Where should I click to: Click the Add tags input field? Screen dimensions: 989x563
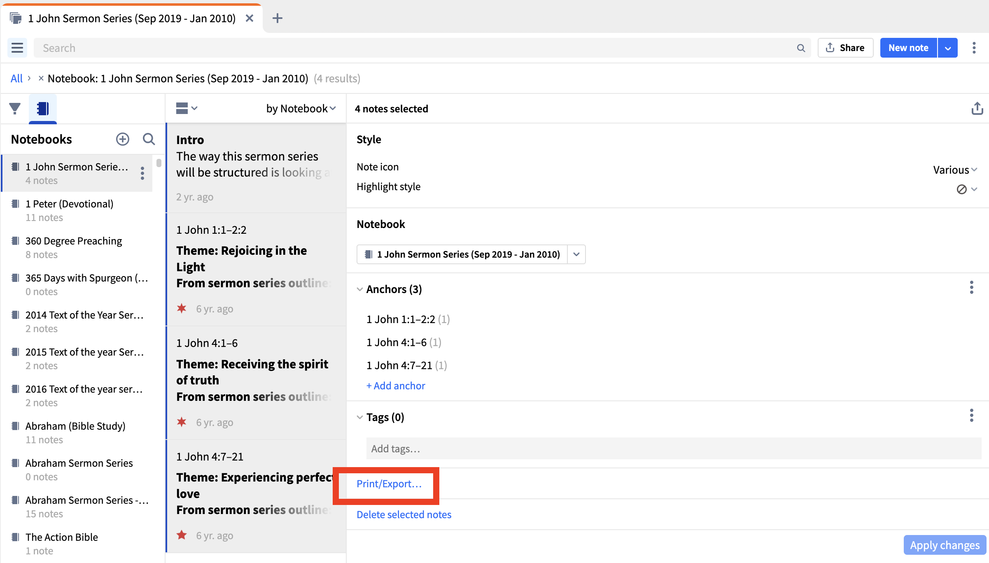(x=673, y=449)
